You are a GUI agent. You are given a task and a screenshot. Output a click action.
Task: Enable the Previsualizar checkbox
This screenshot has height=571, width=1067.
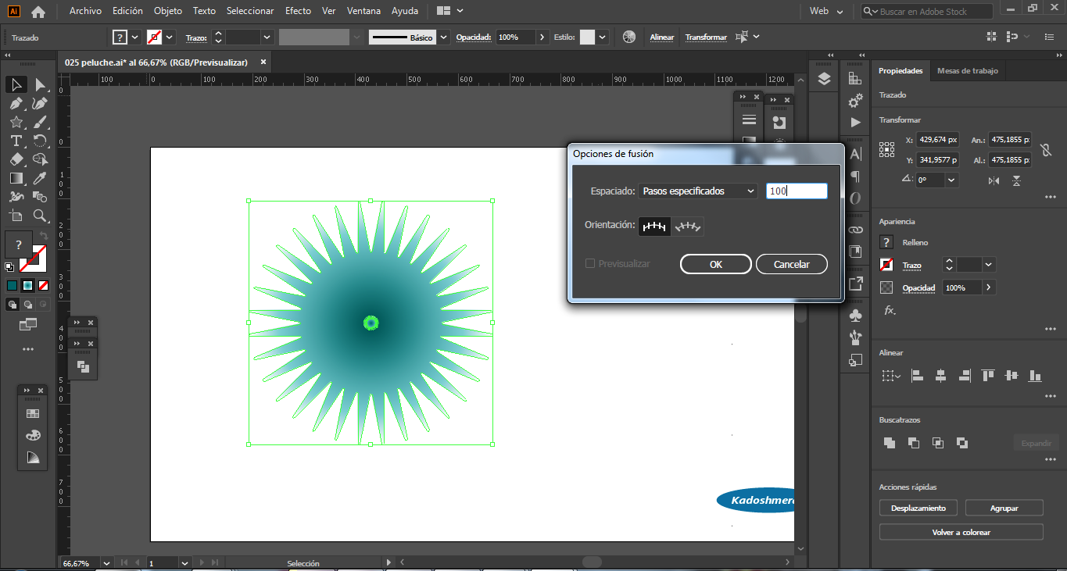(x=590, y=264)
